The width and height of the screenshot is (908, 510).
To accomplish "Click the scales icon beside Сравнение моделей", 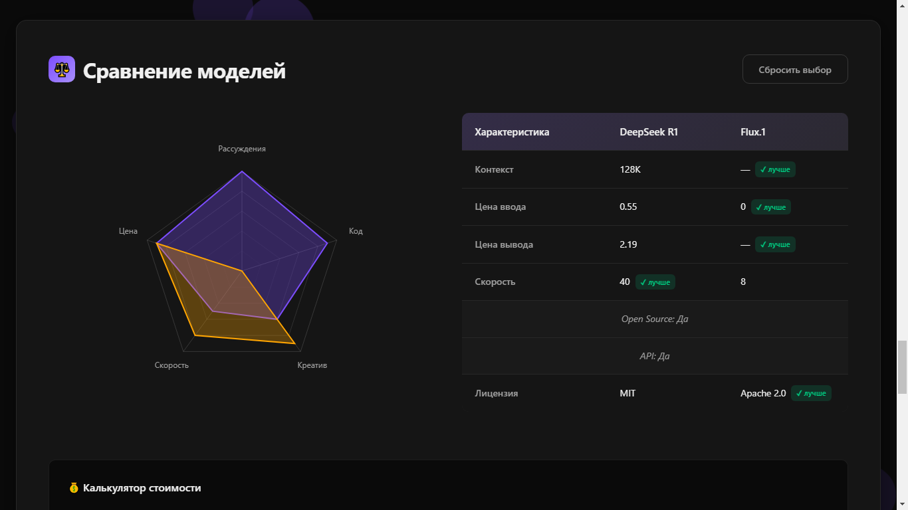I will tap(62, 69).
